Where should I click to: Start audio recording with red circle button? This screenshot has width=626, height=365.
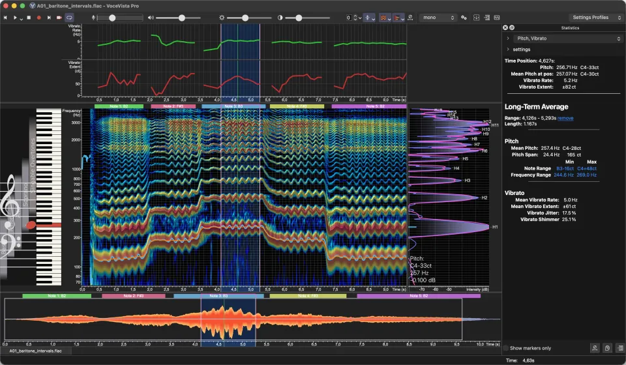(x=38, y=18)
